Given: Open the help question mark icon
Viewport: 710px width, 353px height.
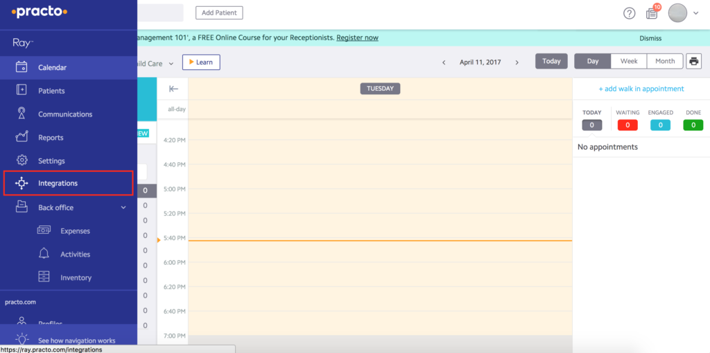Looking at the screenshot, I should point(629,13).
